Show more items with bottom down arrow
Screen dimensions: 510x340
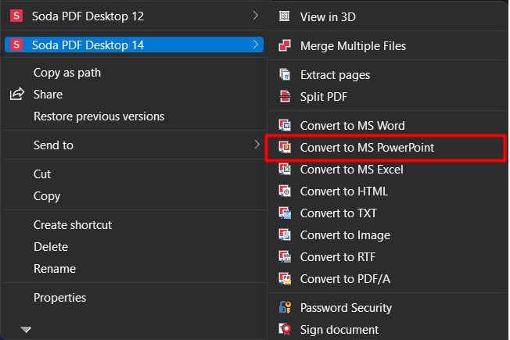click(26, 330)
